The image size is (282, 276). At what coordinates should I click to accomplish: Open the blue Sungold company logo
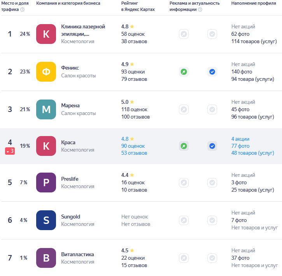pos(46,220)
